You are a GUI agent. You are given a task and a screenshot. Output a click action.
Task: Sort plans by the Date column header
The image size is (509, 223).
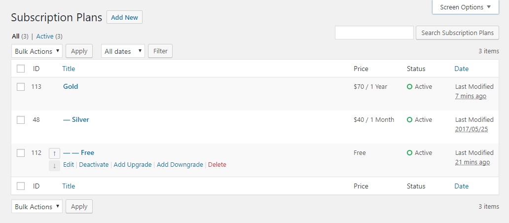pos(461,69)
